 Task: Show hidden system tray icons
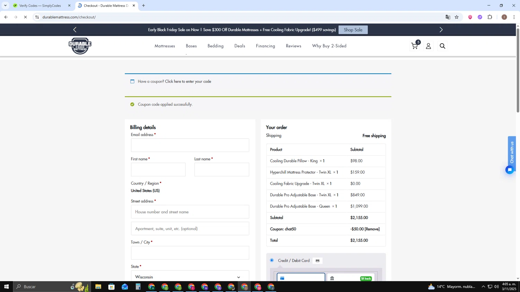click(x=483, y=286)
